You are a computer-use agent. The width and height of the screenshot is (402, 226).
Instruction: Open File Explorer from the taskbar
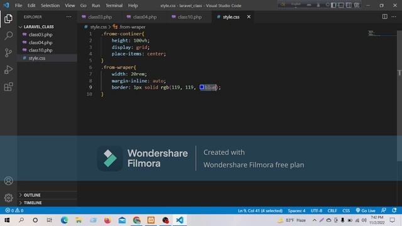pyautogui.click(x=79, y=220)
